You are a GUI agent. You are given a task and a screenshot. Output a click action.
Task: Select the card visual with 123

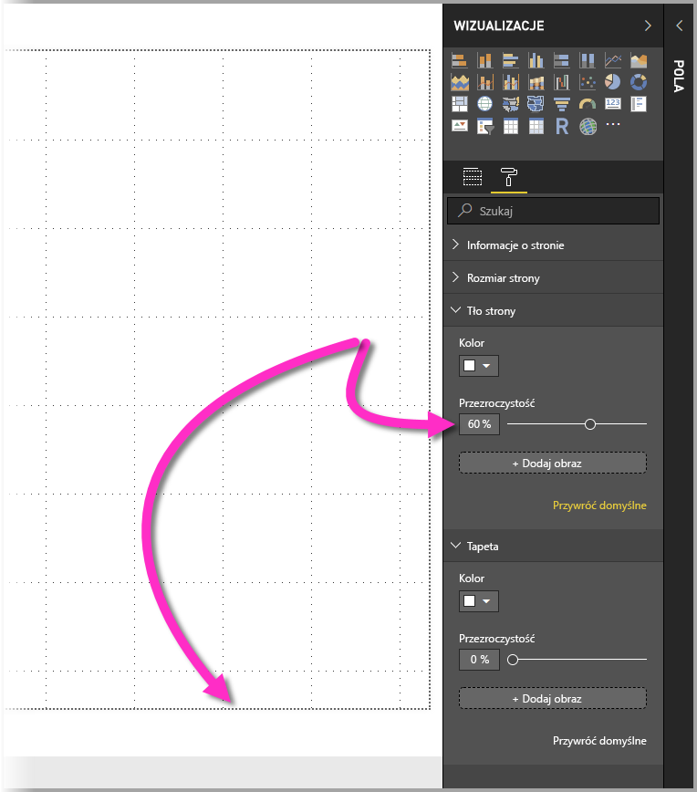coord(613,103)
